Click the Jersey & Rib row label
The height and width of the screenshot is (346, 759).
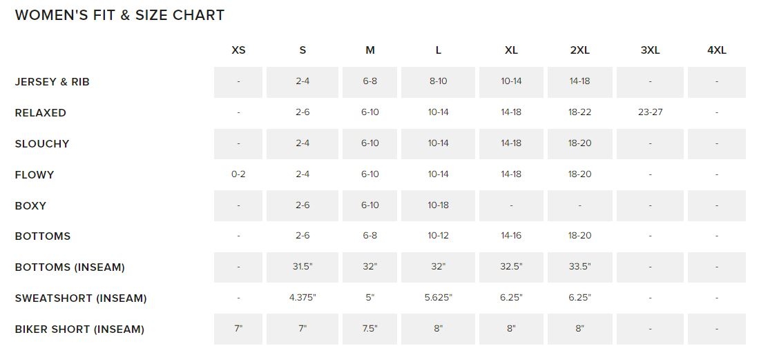click(x=52, y=81)
